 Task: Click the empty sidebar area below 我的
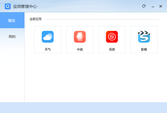(12, 72)
